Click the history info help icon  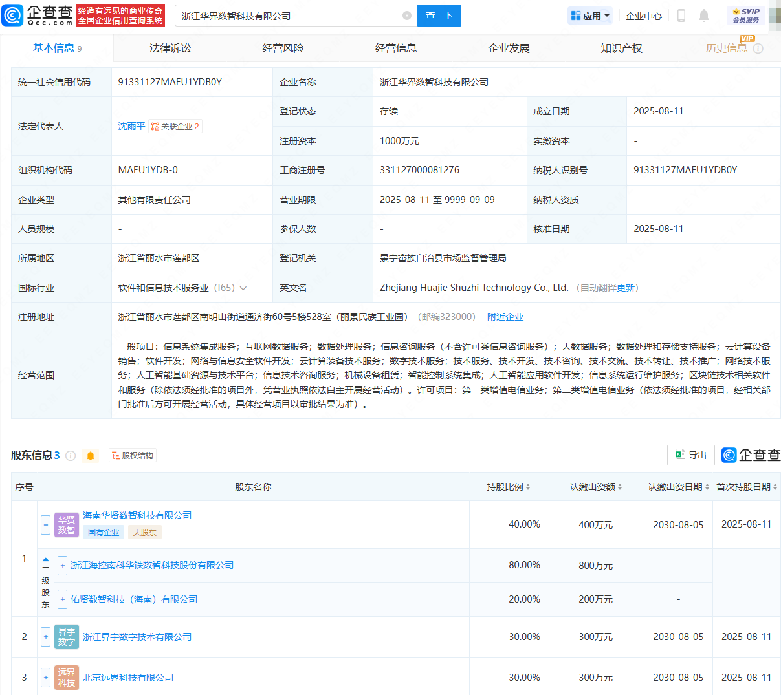(x=758, y=48)
